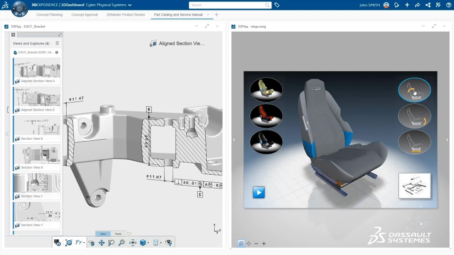Expand the dashboard name dropdown arrow
This screenshot has width=454, height=255.
point(130,5)
